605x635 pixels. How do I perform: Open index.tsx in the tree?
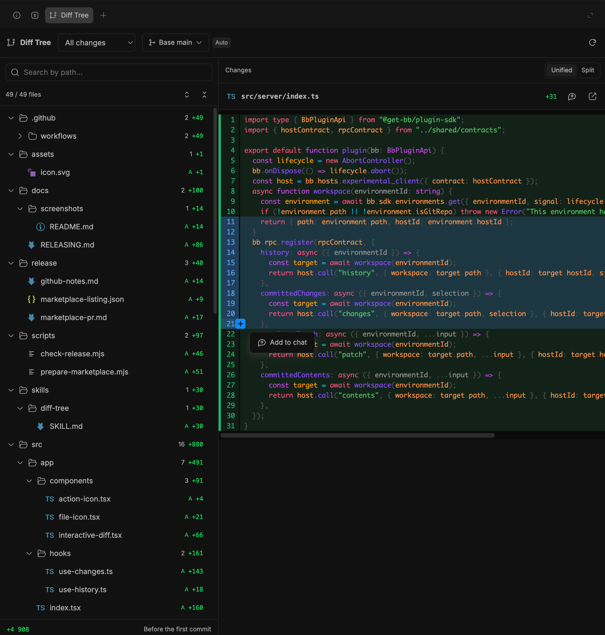click(65, 608)
